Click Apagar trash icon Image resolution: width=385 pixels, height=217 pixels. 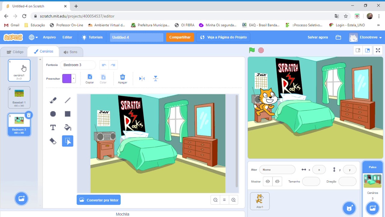[122, 77]
